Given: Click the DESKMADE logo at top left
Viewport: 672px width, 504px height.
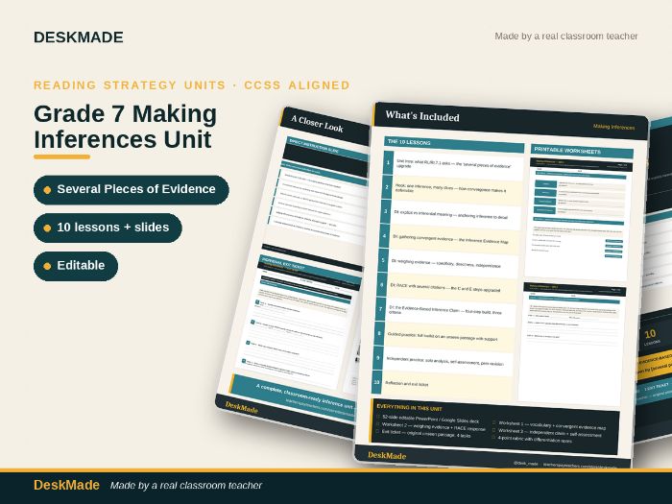Looking at the screenshot, I should [79, 37].
